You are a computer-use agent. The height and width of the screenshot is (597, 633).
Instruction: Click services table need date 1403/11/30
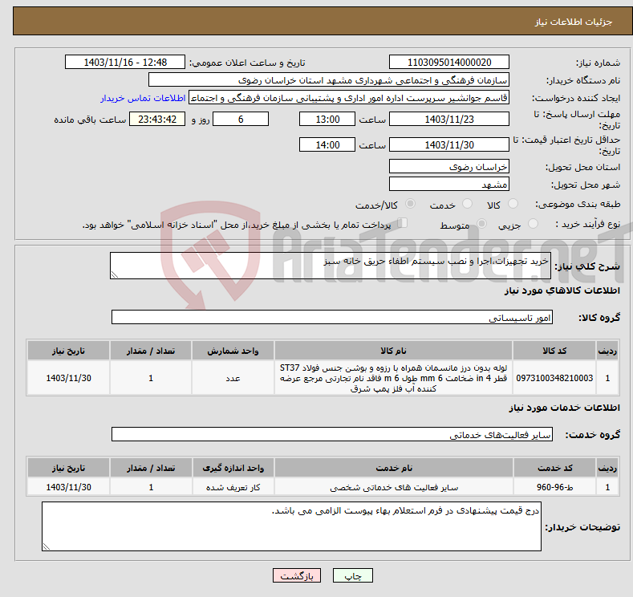pyautogui.click(x=69, y=487)
